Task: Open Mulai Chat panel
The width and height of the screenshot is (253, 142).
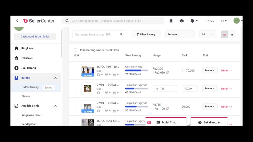Action: 166,122
